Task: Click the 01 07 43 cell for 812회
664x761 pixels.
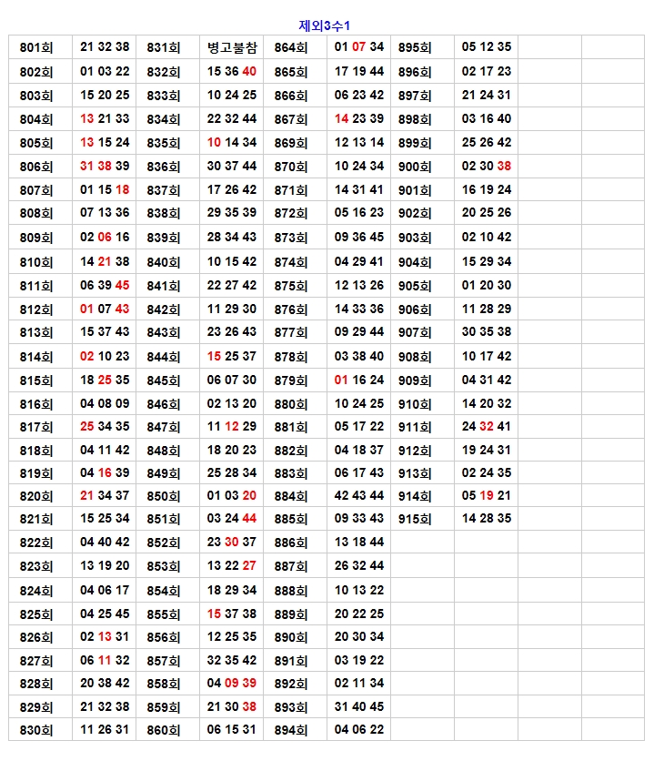Action: (x=105, y=309)
